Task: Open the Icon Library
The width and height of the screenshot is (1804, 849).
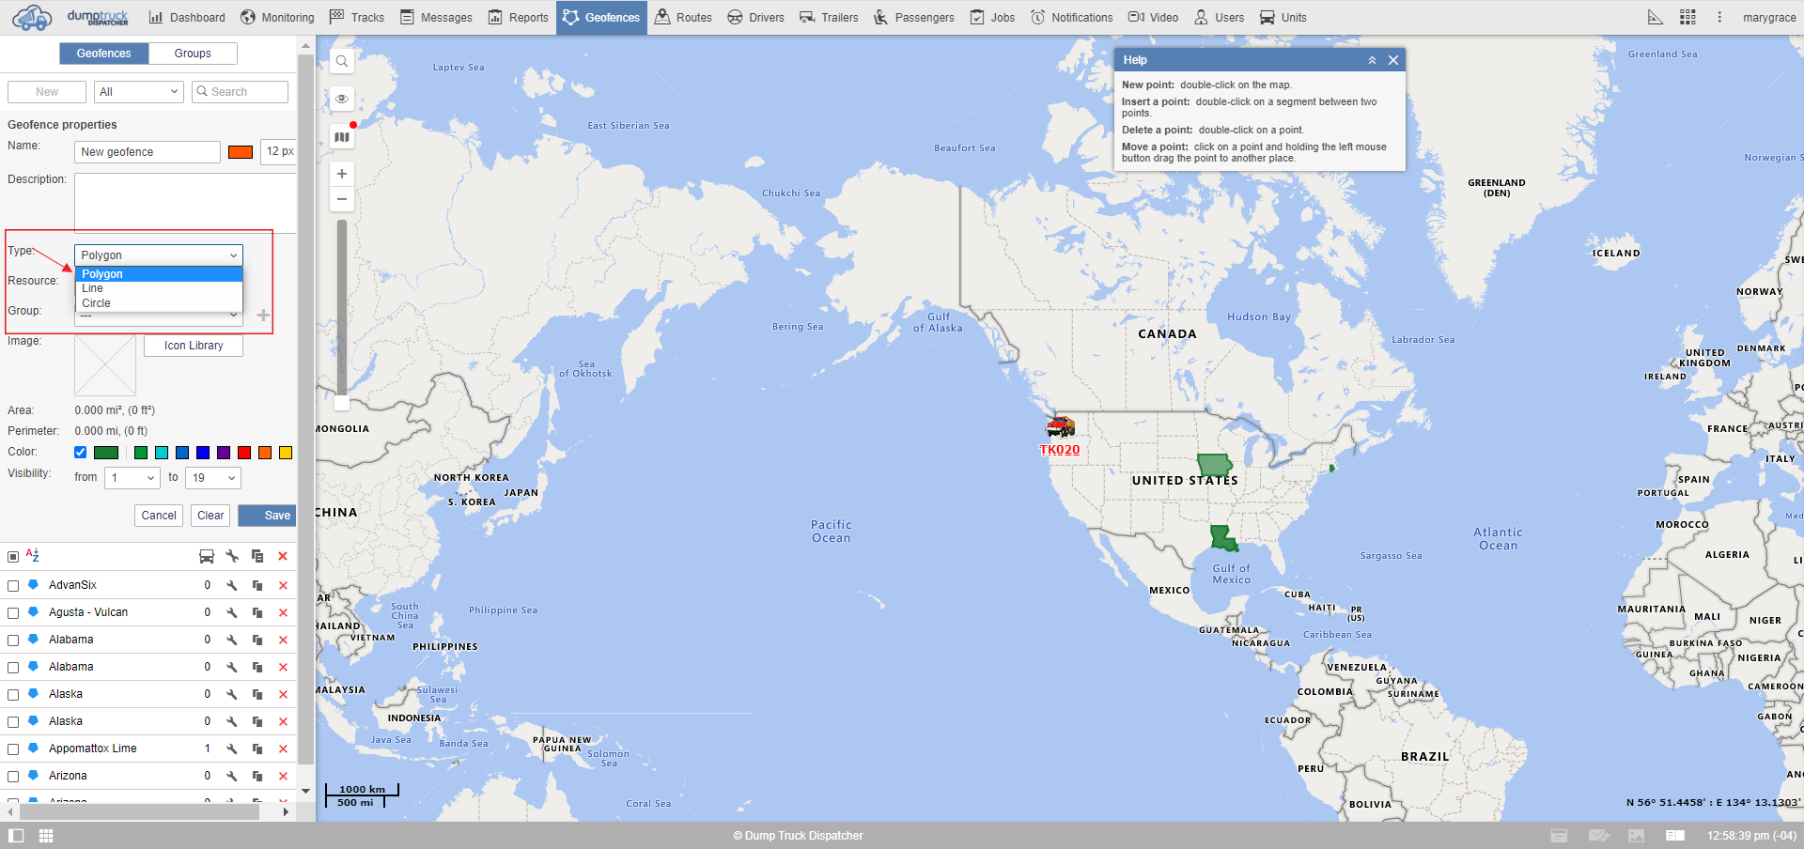Action: coord(193,345)
